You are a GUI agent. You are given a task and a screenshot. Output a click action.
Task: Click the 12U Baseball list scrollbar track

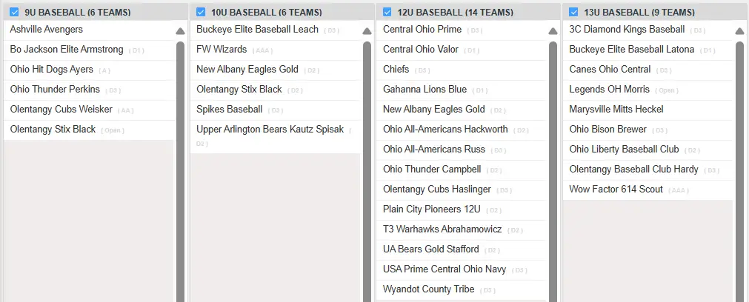(553, 170)
